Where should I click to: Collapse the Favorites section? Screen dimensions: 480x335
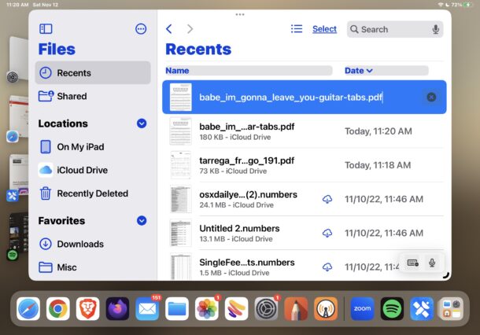pyautogui.click(x=142, y=221)
